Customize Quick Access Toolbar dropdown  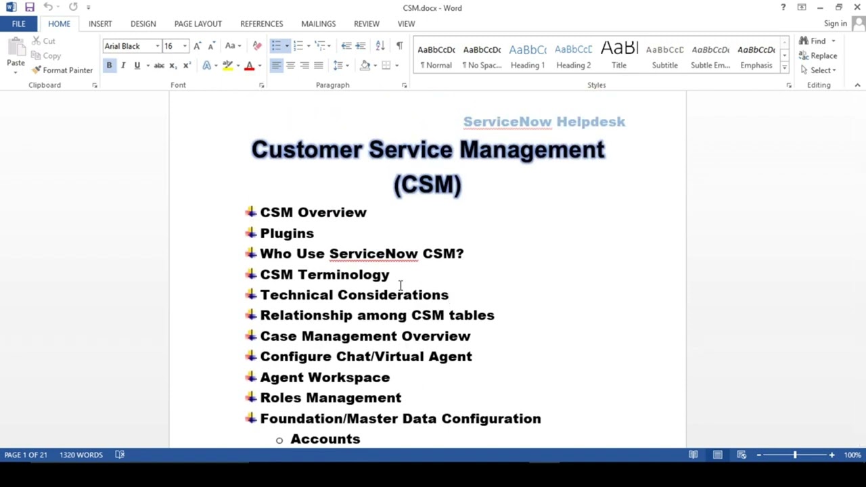pyautogui.click(x=89, y=7)
